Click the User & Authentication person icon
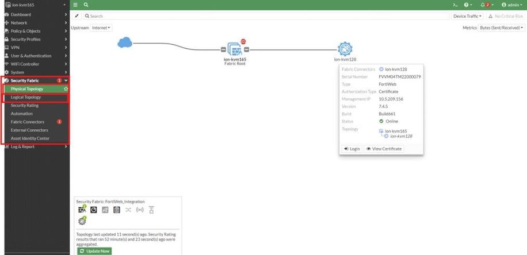The height and width of the screenshot is (255, 527). [6, 56]
